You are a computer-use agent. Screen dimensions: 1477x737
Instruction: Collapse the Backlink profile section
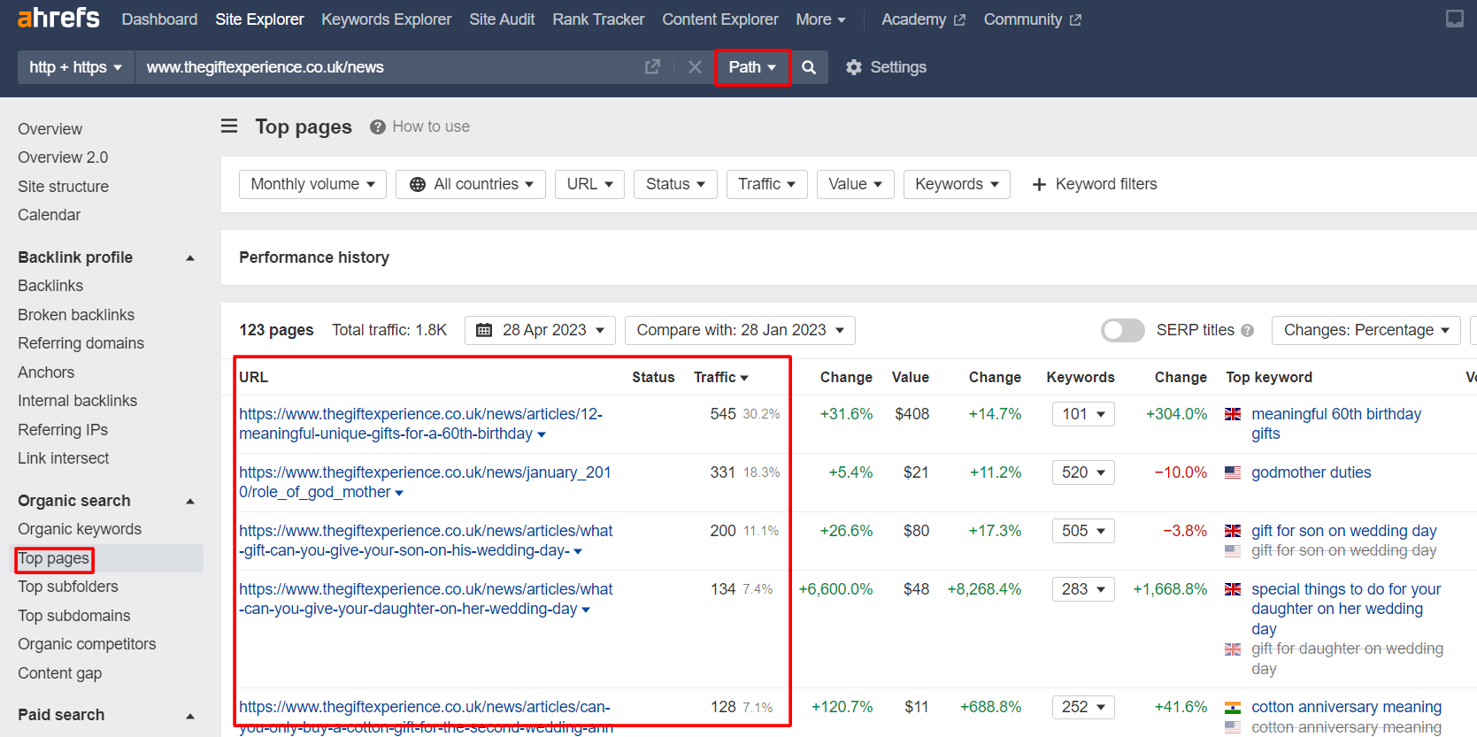(189, 257)
